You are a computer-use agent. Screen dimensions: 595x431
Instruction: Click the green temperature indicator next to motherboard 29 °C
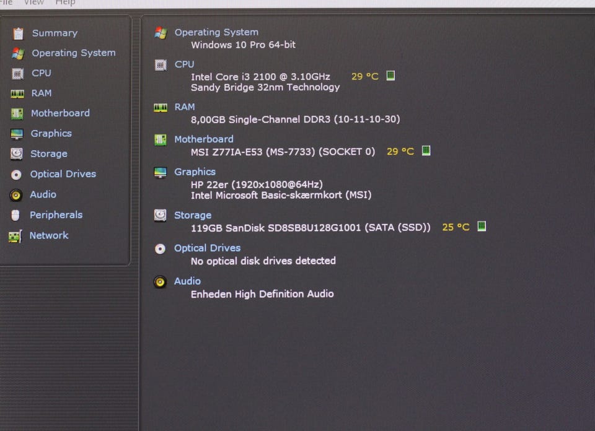[426, 150]
